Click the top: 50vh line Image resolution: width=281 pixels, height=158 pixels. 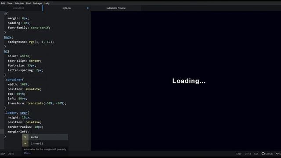[x=17, y=94]
